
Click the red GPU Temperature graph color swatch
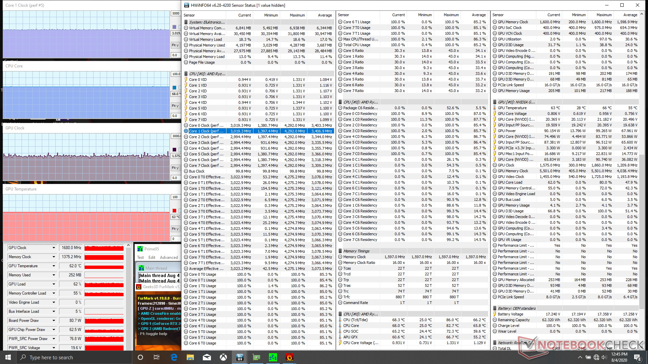point(174,211)
